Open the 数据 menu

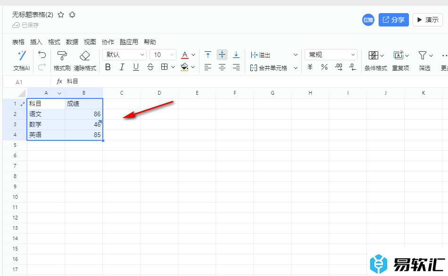[x=72, y=42]
